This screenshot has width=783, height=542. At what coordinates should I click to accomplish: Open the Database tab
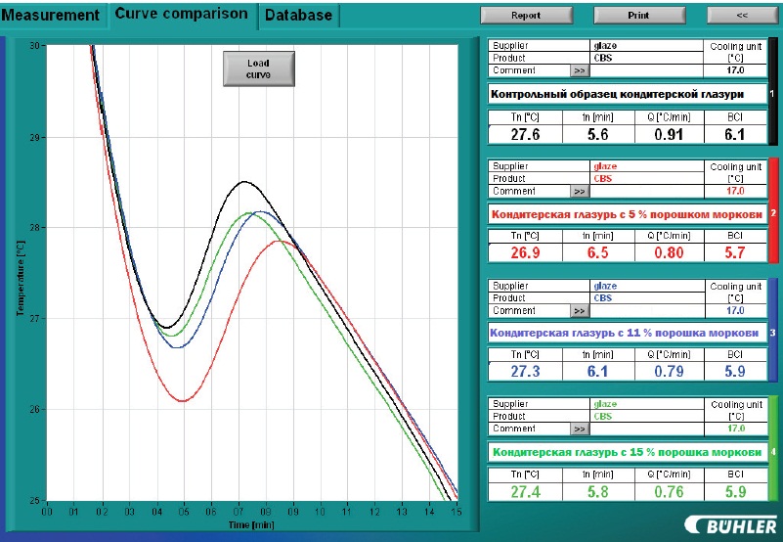298,15
